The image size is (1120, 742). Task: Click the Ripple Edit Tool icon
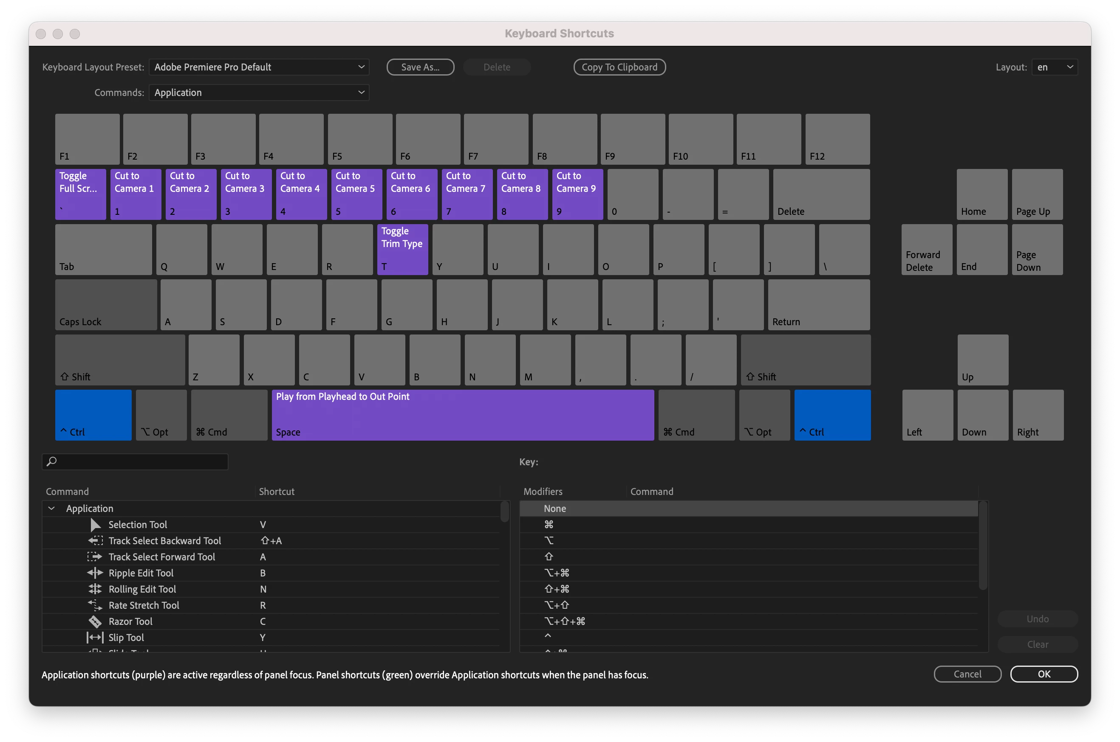click(x=95, y=573)
